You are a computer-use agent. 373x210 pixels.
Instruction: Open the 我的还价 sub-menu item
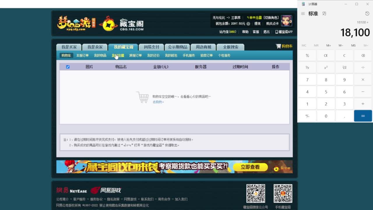[153, 55]
